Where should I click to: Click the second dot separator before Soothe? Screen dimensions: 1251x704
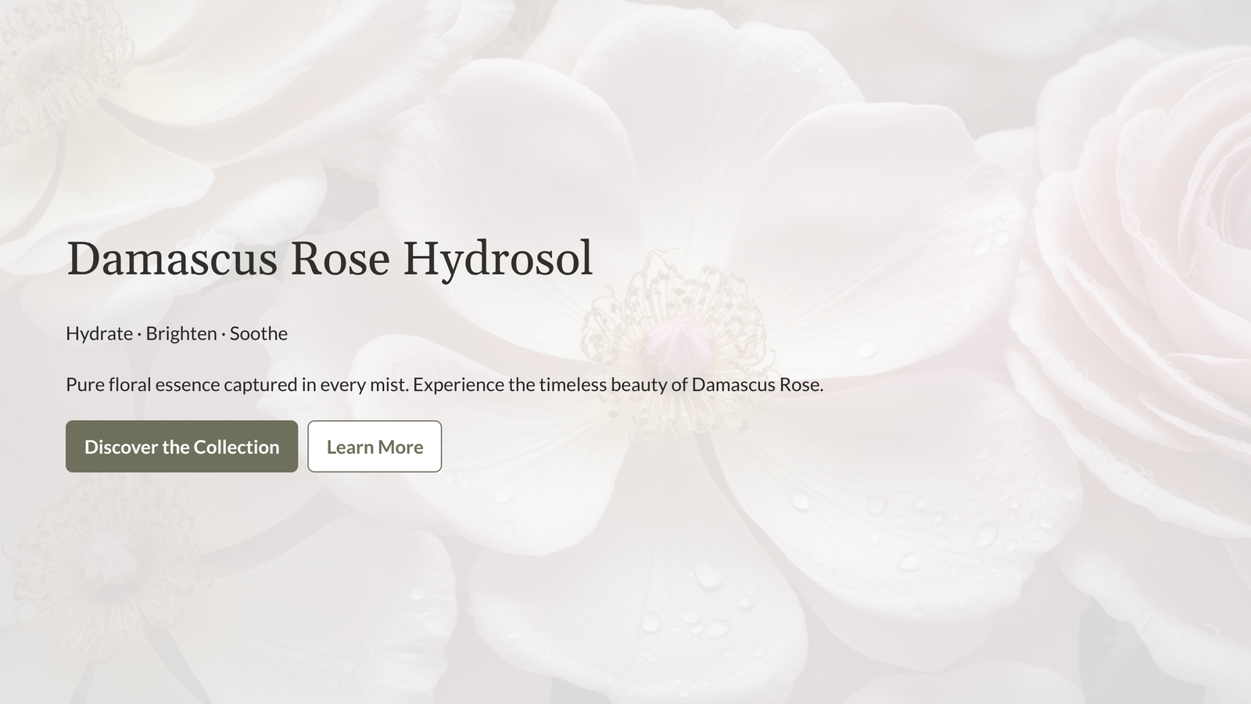(x=224, y=335)
